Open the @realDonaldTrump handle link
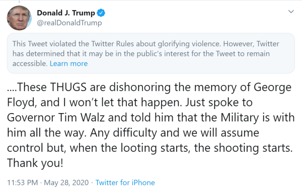302x194 pixels. point(69,23)
